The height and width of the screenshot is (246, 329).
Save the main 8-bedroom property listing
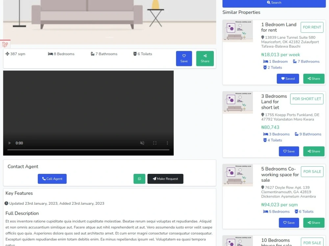(x=184, y=59)
